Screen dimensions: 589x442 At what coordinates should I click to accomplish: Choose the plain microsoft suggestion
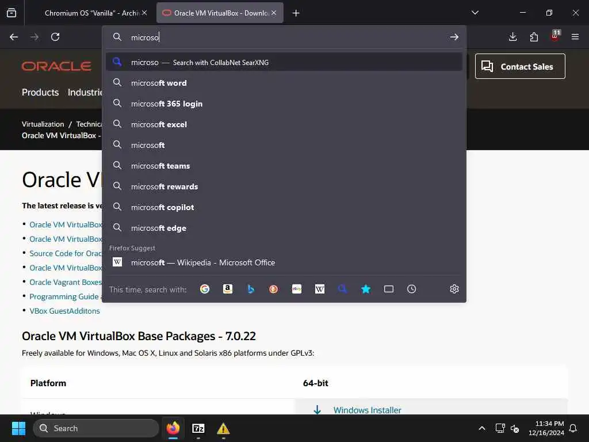(284, 144)
